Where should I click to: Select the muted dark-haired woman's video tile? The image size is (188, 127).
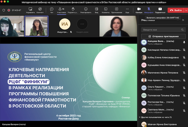(x=12, y=26)
